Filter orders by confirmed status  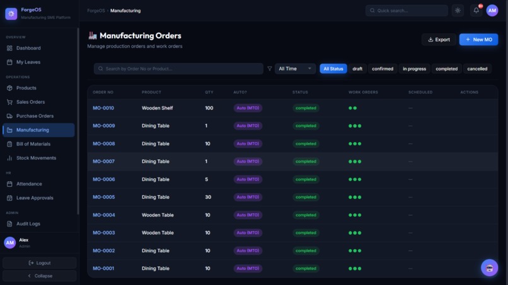coord(383,69)
